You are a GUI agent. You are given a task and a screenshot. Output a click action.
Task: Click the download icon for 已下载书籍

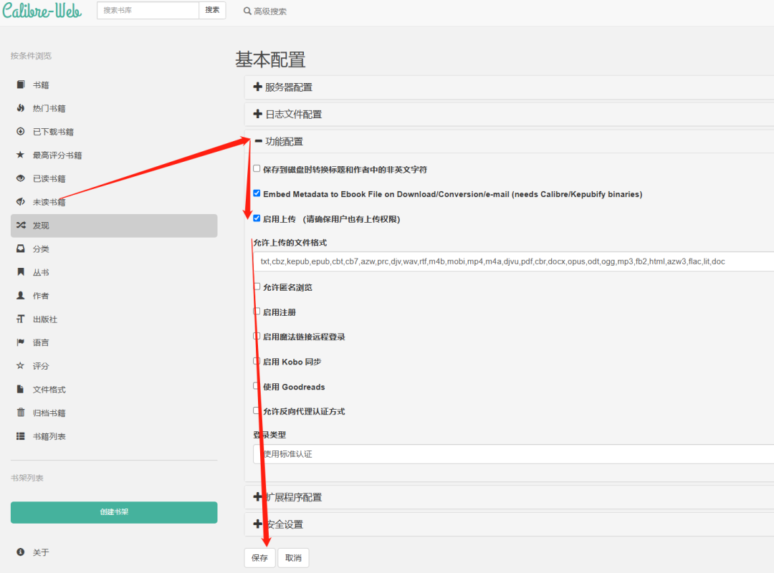click(20, 132)
